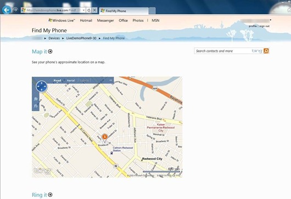The image size is (291, 199).
Task: Click the 101 highway shield on Bayshore
Action: point(155,89)
